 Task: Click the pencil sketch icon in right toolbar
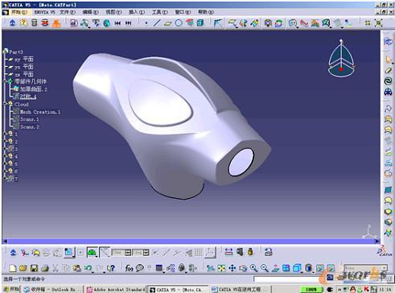[388, 70]
